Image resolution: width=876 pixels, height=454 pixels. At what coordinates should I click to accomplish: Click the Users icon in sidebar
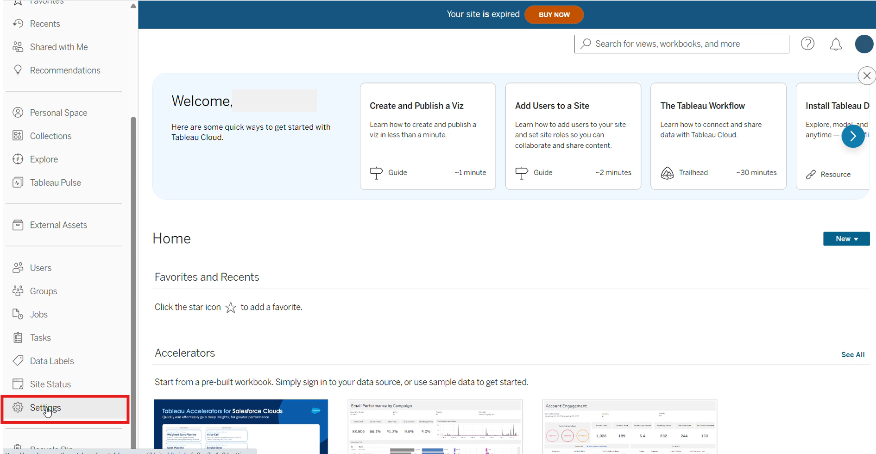click(x=18, y=267)
